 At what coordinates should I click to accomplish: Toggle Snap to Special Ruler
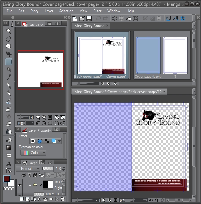[x=176, y=18]
